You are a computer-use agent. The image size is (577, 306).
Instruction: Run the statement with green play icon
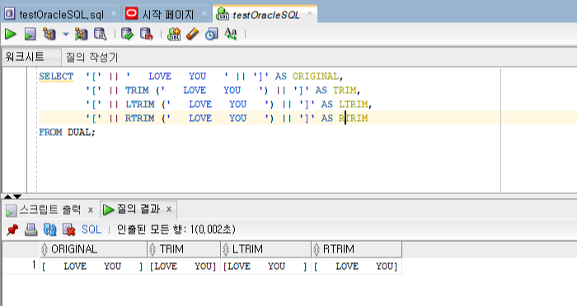pos(10,35)
